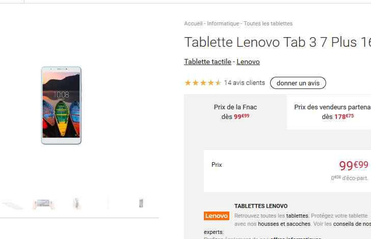Go to 'Accueil' in the breadcrumb
Screen dimensions: 371x239
pyautogui.click(x=193, y=23)
